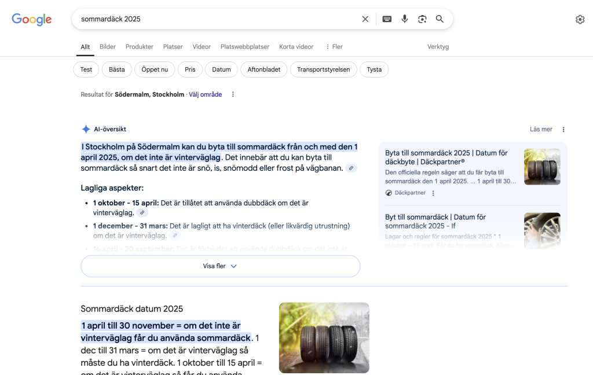Viewport: 593px width, 375px height.
Task: Open the Google logo homepage
Action: [x=32, y=19]
